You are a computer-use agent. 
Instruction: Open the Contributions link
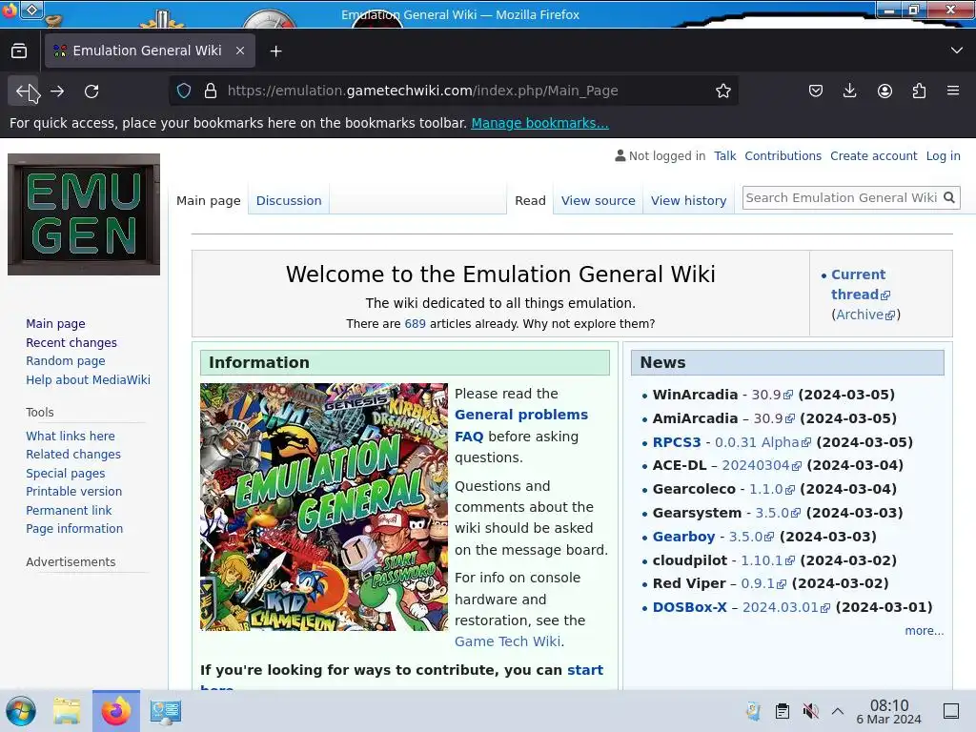tap(783, 155)
